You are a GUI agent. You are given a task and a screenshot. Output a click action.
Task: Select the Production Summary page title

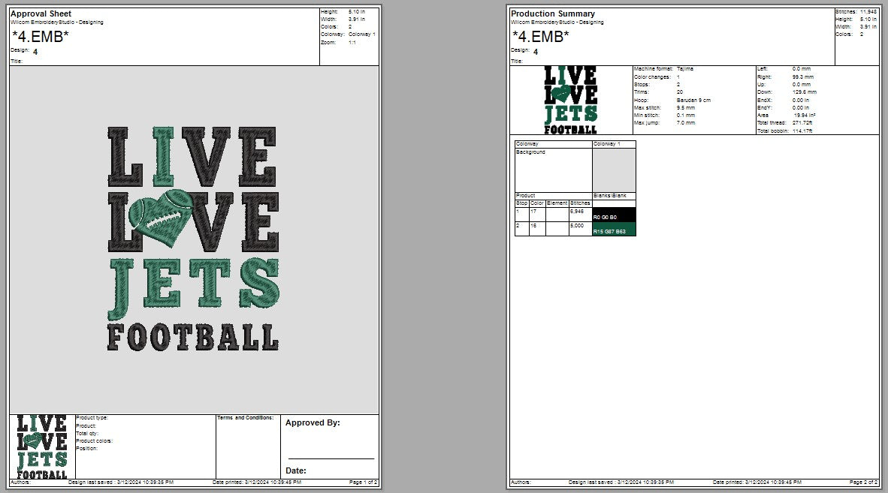coord(552,14)
